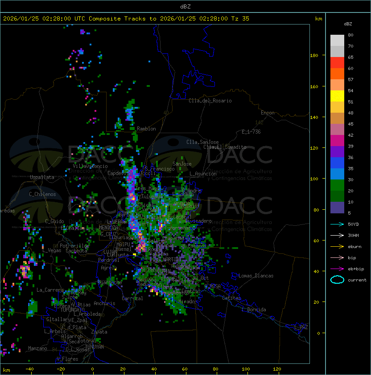Pick the purple 36–39 dBZ legend swatch
The width and height of the screenshot is (371, 375).
[337, 151]
